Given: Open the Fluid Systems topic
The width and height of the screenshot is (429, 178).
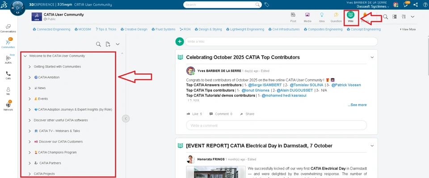Looking at the screenshot, I should [x=164, y=29].
